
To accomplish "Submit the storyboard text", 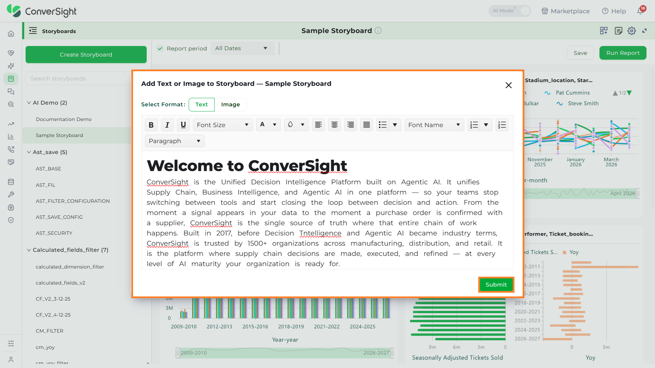I will [x=496, y=285].
